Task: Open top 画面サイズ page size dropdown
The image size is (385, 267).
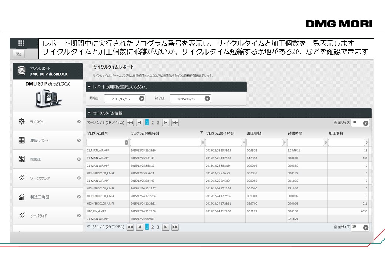Action: [366, 123]
